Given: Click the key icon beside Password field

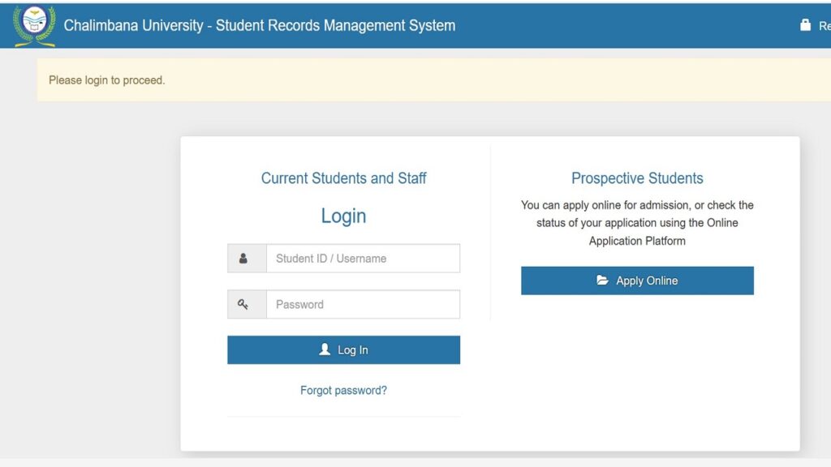Looking at the screenshot, I should [243, 305].
